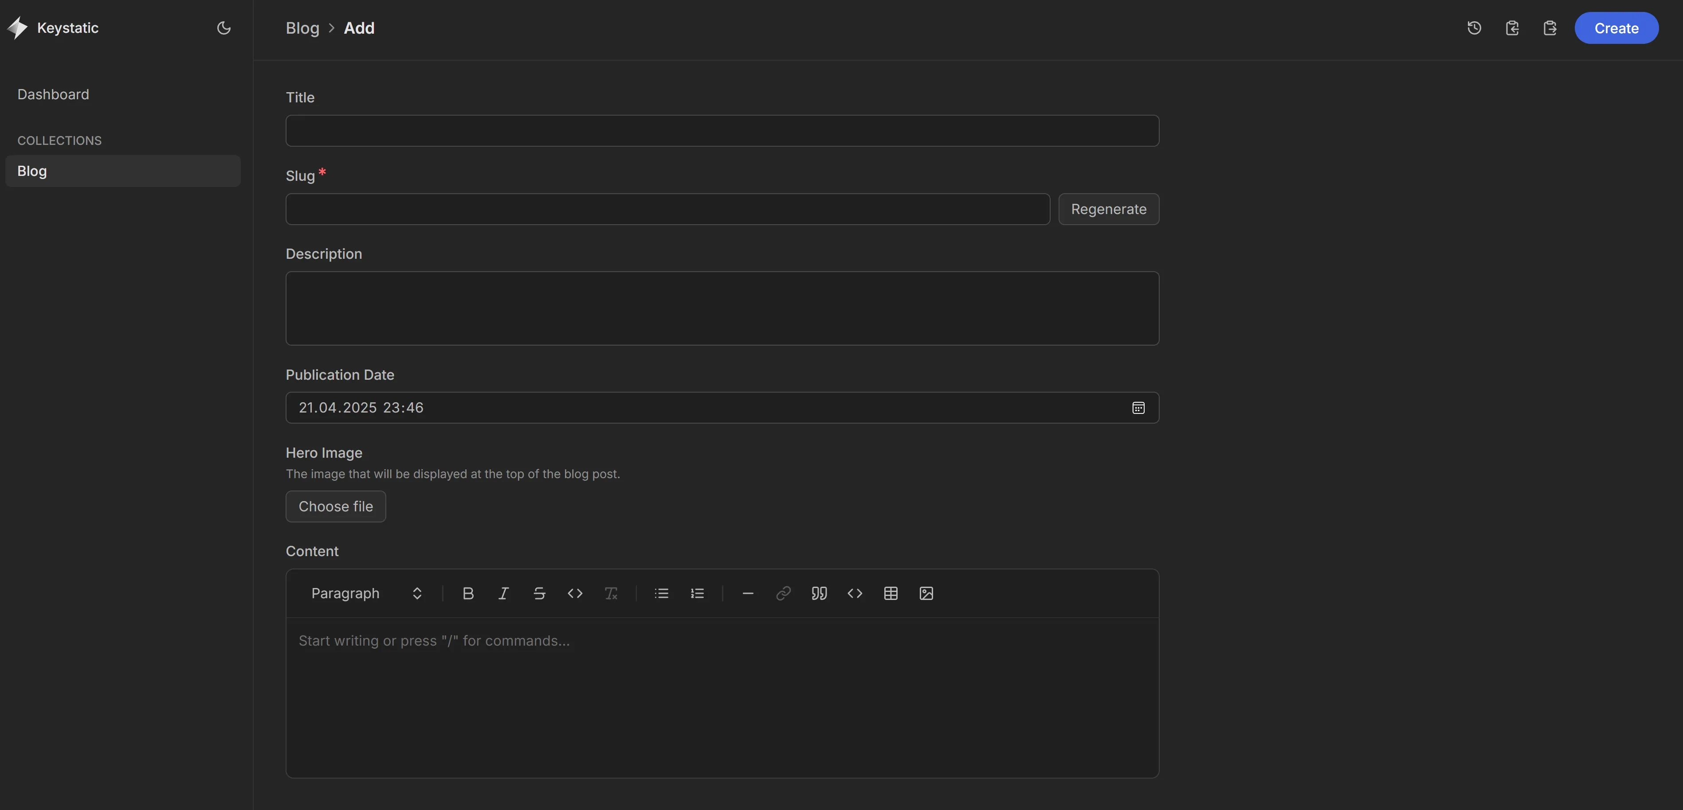The width and height of the screenshot is (1683, 810).
Task: Insert an image into content
Action: click(926, 593)
